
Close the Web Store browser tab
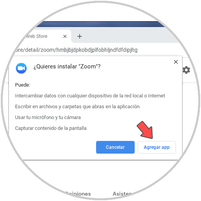click(x=65, y=36)
